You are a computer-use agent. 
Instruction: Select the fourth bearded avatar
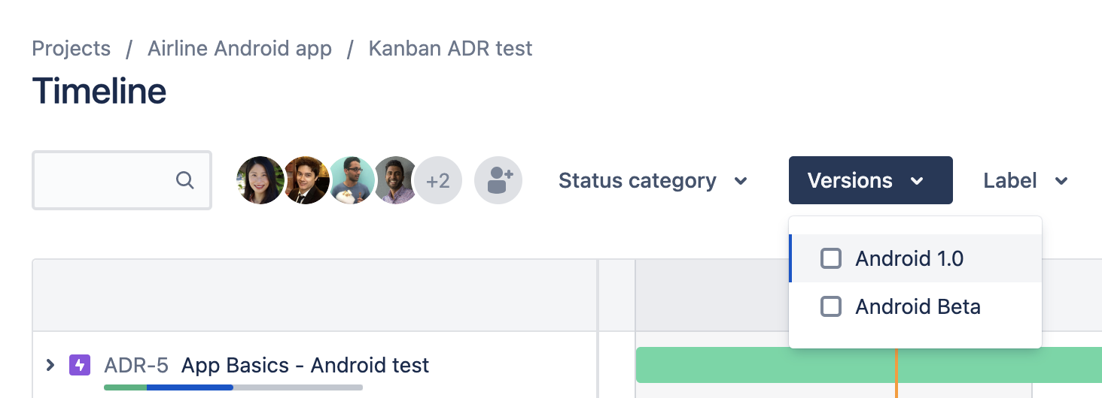click(x=395, y=181)
